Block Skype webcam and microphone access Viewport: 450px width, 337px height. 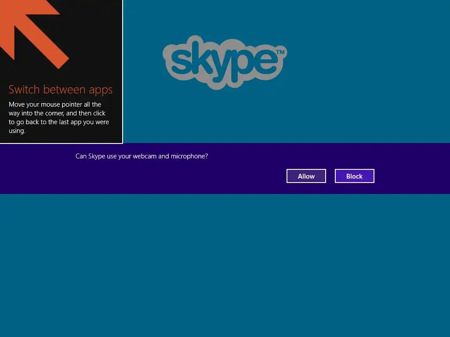(355, 176)
